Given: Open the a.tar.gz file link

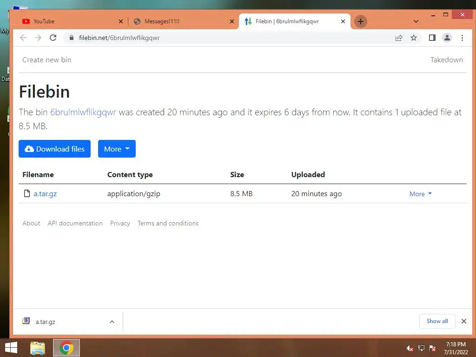Looking at the screenshot, I should point(45,194).
